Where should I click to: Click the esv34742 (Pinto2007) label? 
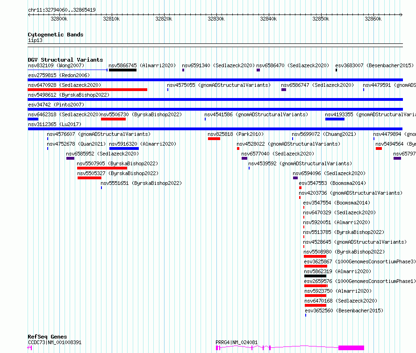tap(56, 105)
